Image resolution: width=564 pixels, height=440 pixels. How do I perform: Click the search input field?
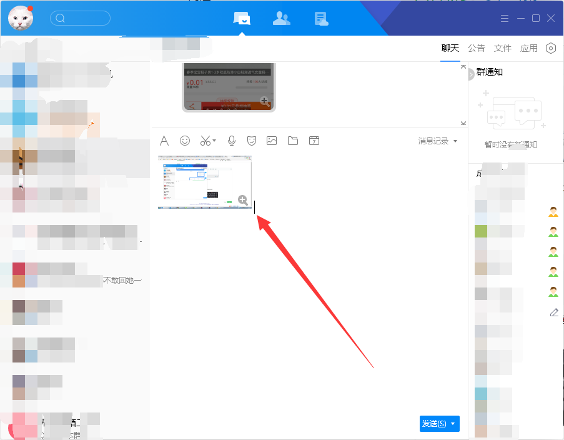80,18
